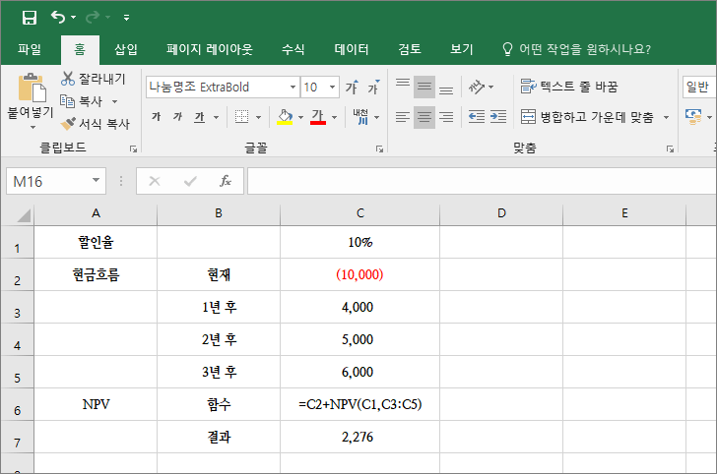
Task: Switch to the 검토 tab
Action: tap(410, 49)
